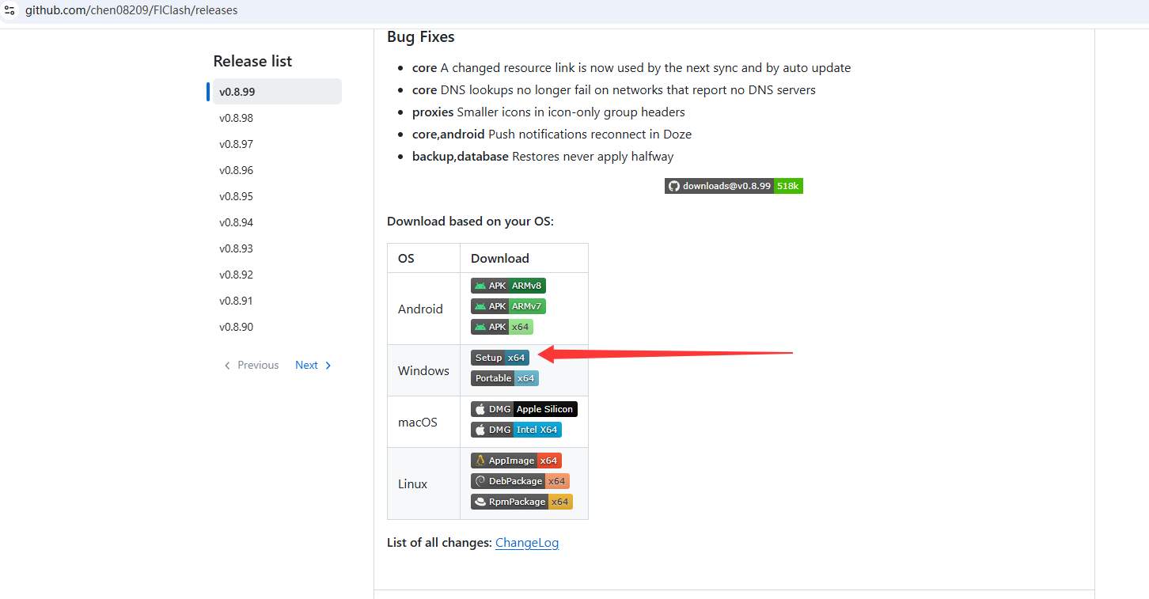Click 'proxies Smaller icons' bullet line
Screen dimensions: 1149x599
click(x=548, y=112)
